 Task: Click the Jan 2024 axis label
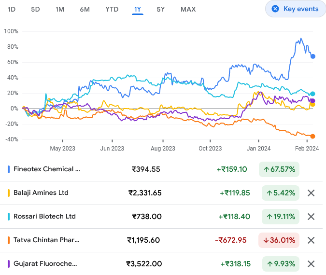tap(259, 149)
